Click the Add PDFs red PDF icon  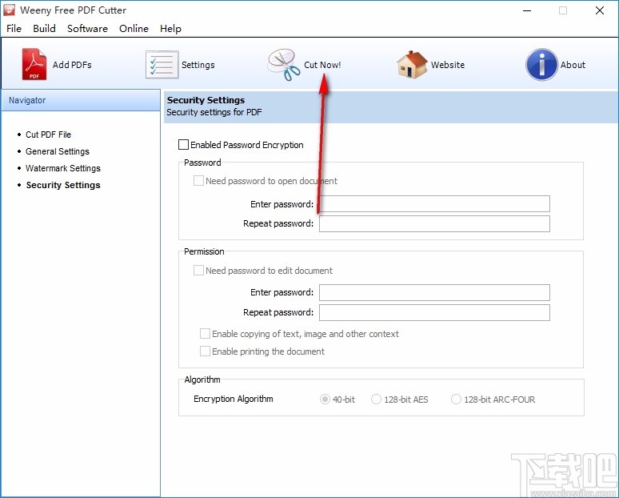tap(34, 64)
